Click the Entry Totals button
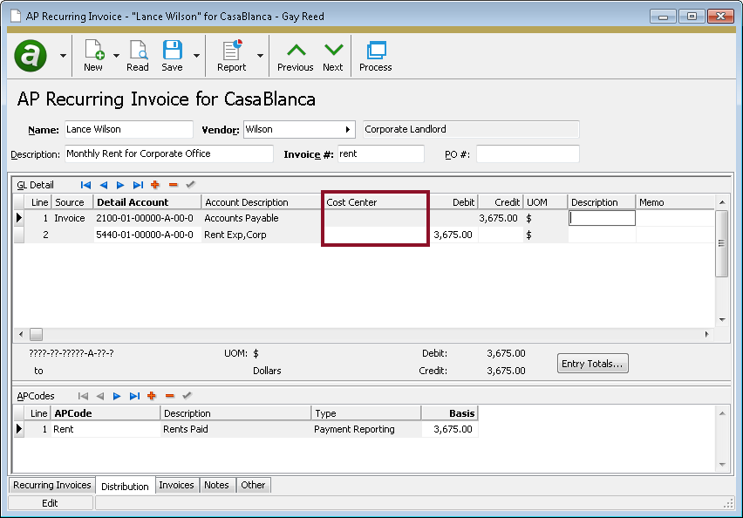This screenshot has width=743, height=518. pos(593,363)
